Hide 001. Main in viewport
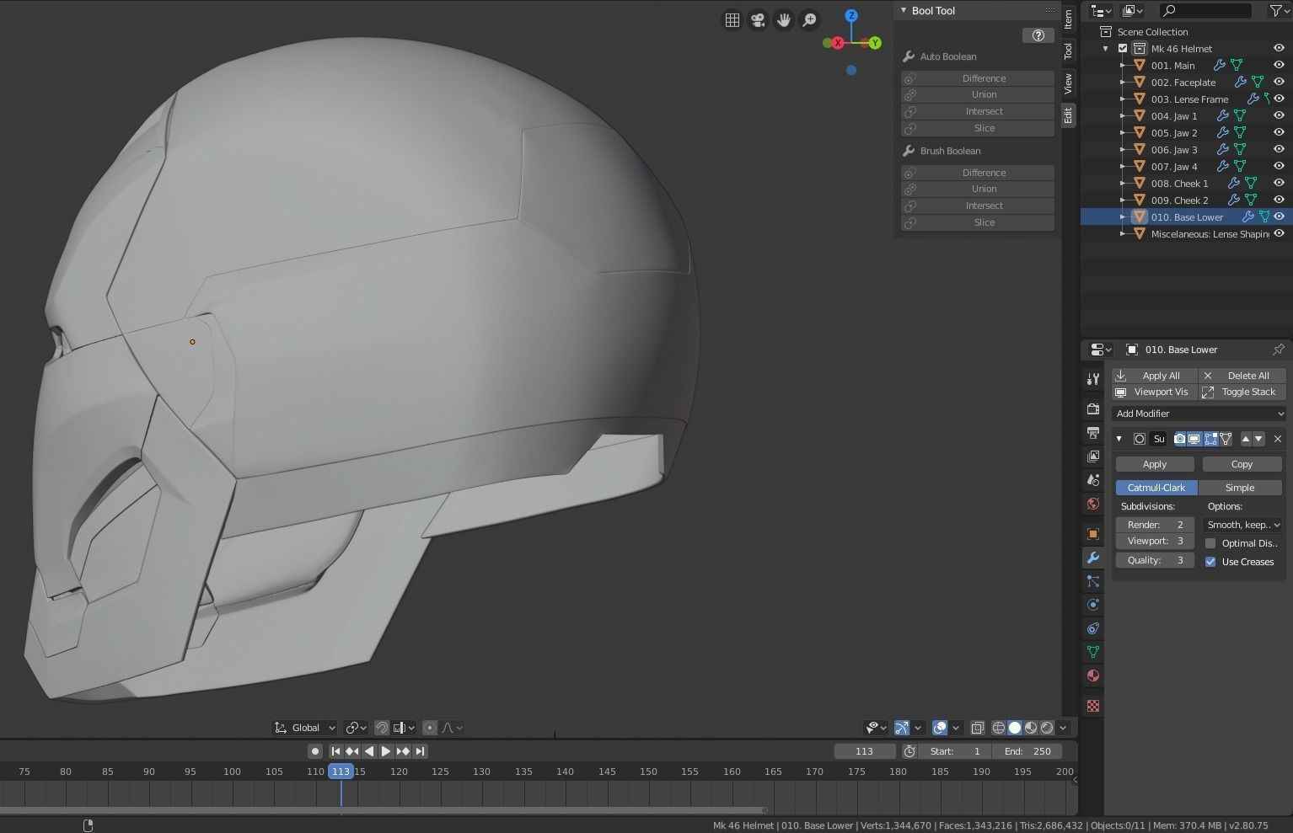Image resolution: width=1293 pixels, height=833 pixels. point(1279,65)
